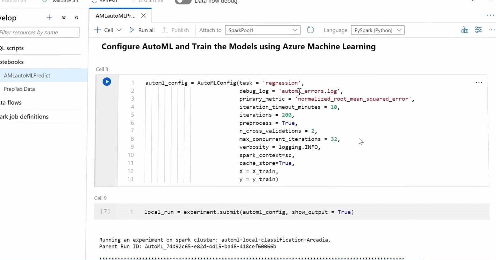Image resolution: width=496 pixels, height=260 pixels.
Task: Click the cache_store=True line
Action: point(267,163)
